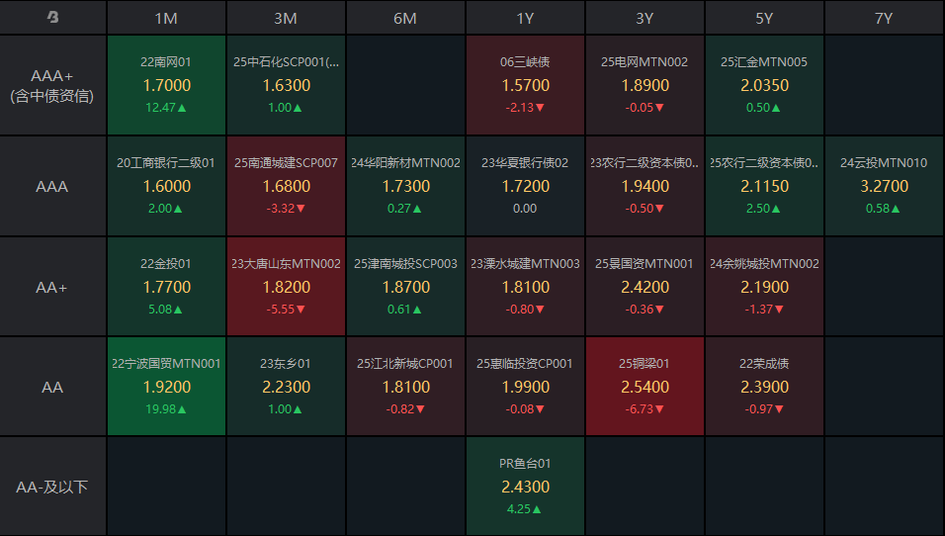Click the 20工商银行二级01 bond cell

166,186
